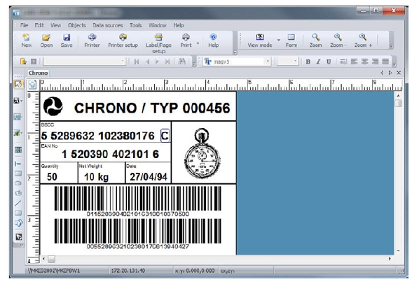Select the line drawing tool

click(x=18, y=203)
